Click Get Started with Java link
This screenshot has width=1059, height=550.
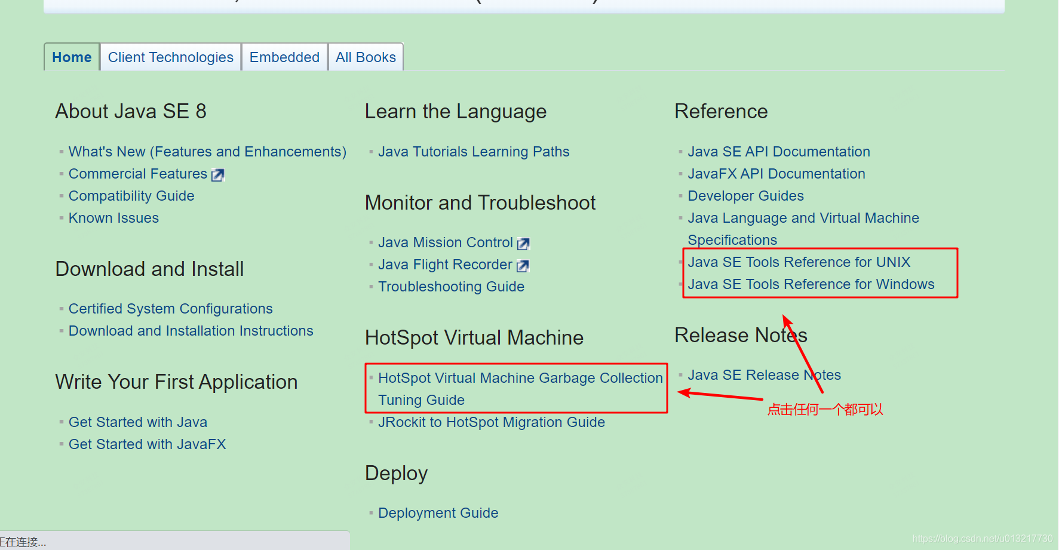[x=138, y=422]
